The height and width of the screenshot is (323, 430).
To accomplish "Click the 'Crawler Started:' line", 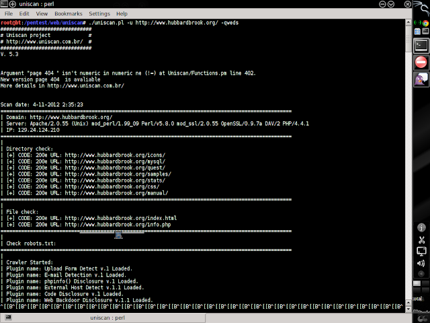I will tap(30, 262).
